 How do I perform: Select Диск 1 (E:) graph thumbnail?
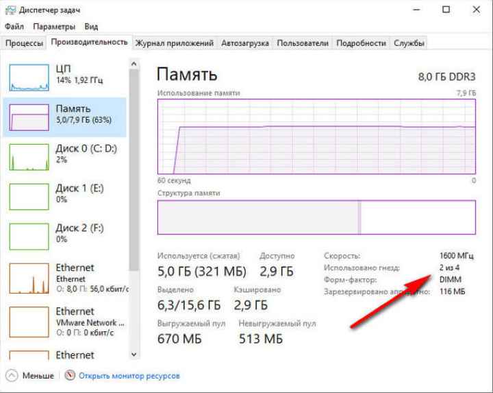[29, 197]
